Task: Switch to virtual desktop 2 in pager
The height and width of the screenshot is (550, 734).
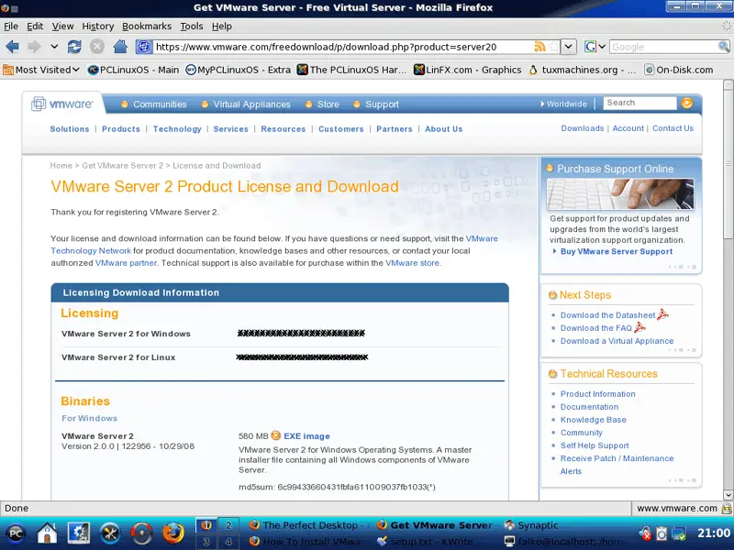Action: tap(228, 525)
